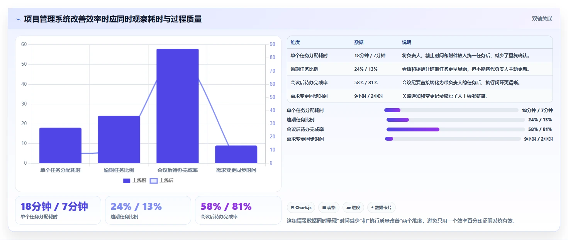The width and height of the screenshot is (568, 240).
Task: Click the 单个任务分配耗时 progress bar
Action: (x=451, y=110)
